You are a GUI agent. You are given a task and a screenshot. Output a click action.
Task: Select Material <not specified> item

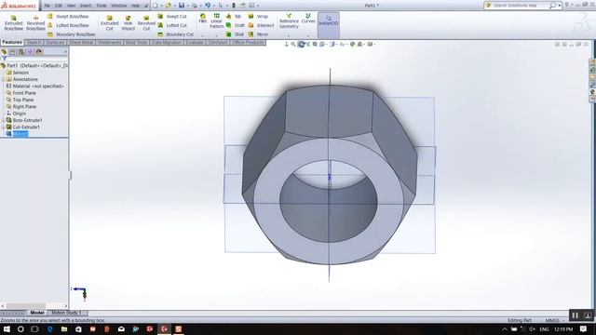(x=35, y=86)
